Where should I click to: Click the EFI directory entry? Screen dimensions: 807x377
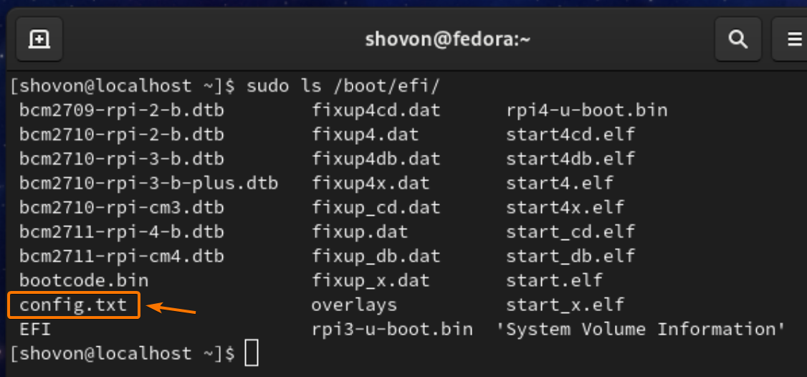point(36,330)
